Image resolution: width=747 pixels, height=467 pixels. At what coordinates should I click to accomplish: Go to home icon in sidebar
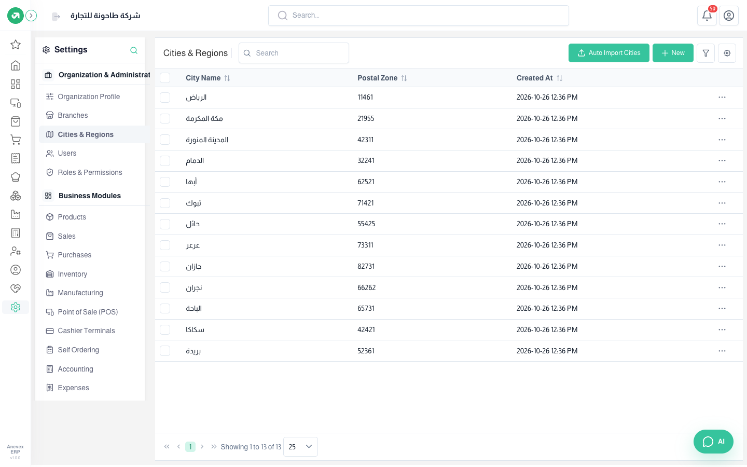(x=16, y=65)
